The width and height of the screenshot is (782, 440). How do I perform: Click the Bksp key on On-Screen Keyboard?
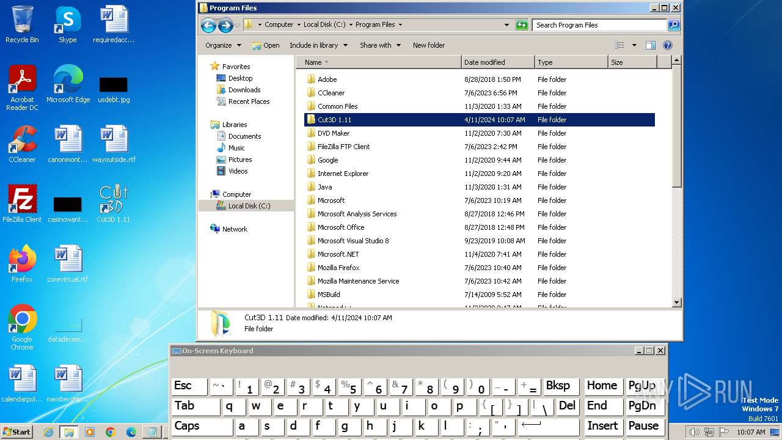tap(561, 386)
